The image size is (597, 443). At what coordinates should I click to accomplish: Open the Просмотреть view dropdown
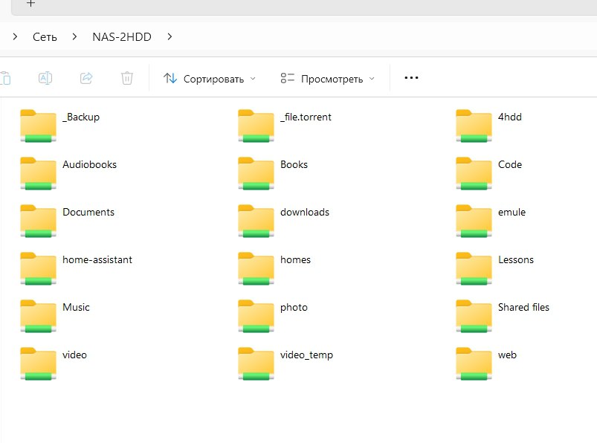coord(328,78)
